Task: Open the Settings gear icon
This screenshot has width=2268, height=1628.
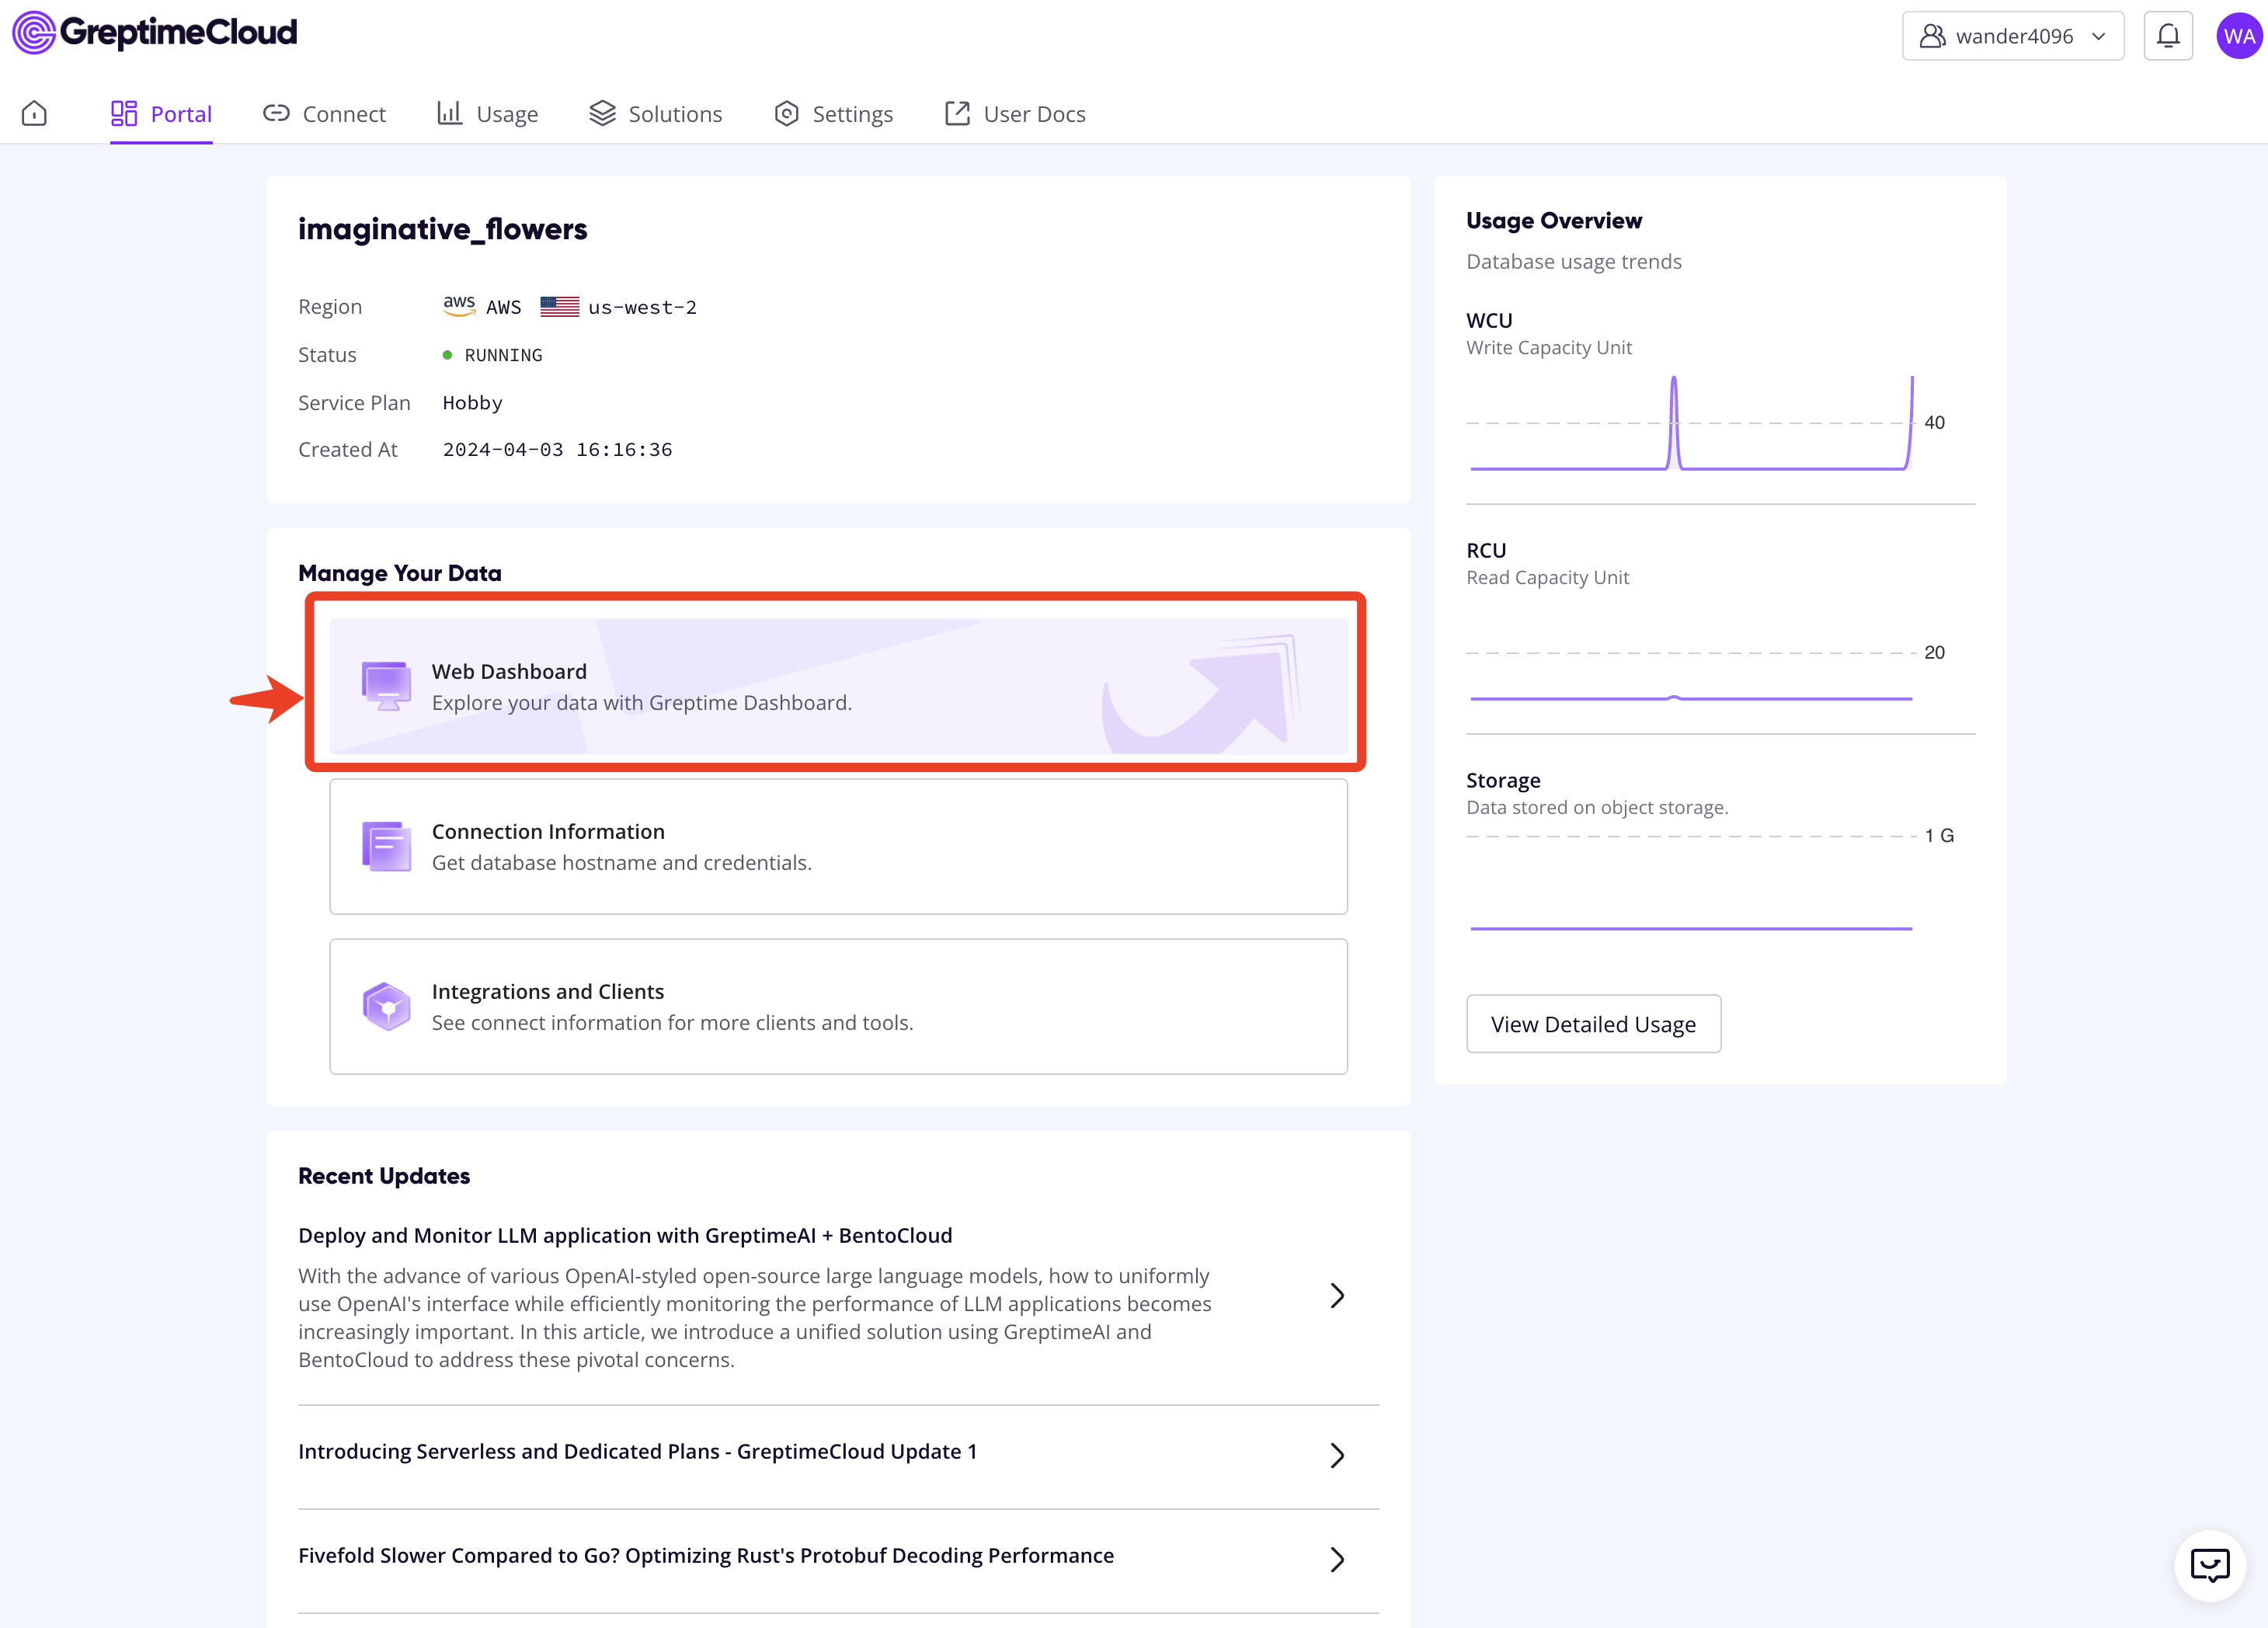Action: [787, 113]
